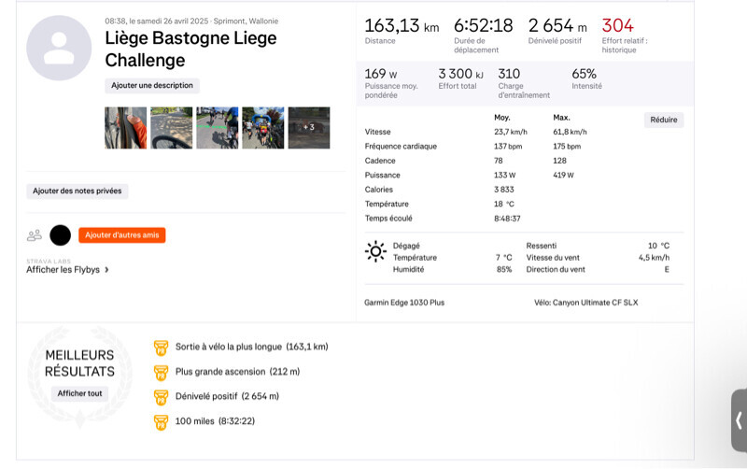Open the +3 additional photos thumbnail
The width and height of the screenshot is (747, 469).
pyautogui.click(x=309, y=128)
